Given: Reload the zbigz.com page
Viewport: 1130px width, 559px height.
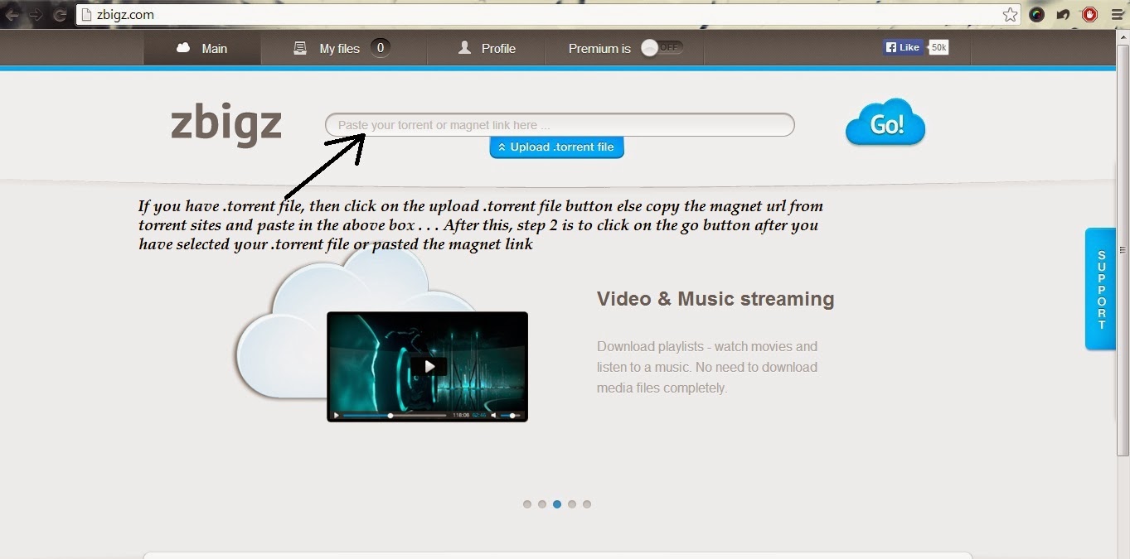Looking at the screenshot, I should coord(59,15).
